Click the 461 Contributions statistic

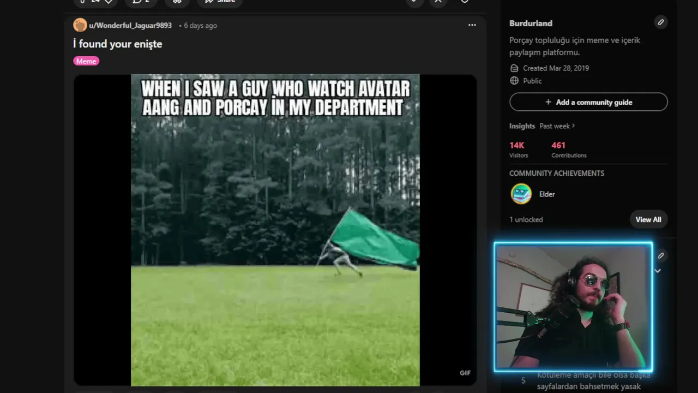(x=569, y=150)
